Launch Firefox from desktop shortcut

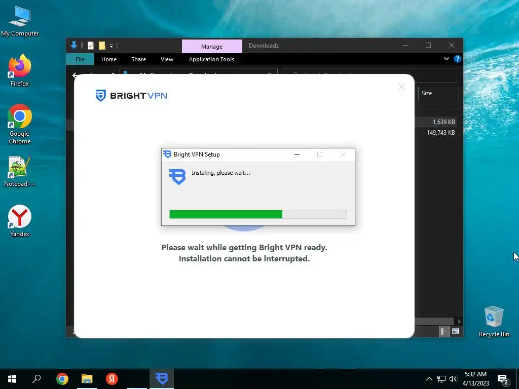(20, 70)
